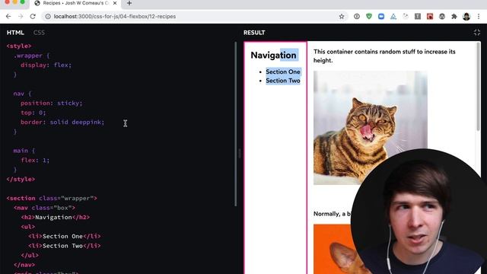Image resolution: width=487 pixels, height=274 pixels.
Task: Open the blue triangle extension icon
Action: 393,17
